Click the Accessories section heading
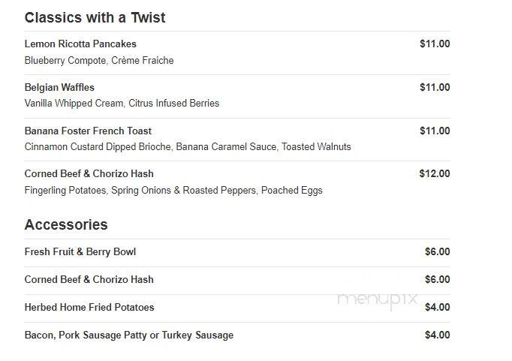The height and width of the screenshot is (361, 512). 66,224
